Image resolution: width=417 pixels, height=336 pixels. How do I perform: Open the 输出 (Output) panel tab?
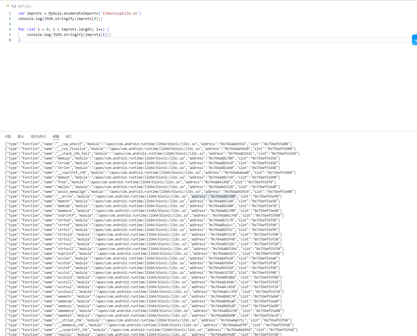(x=21, y=136)
